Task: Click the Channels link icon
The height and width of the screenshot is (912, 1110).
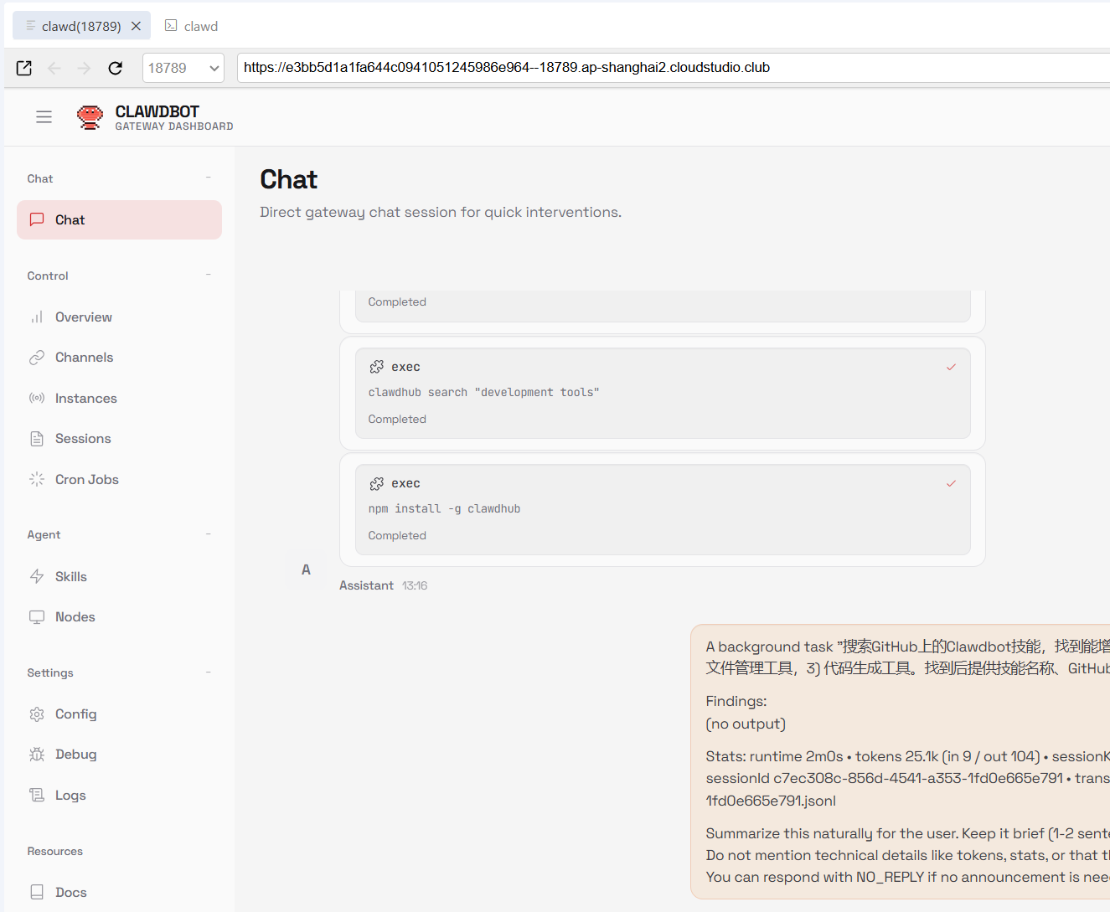Action: [x=37, y=358]
